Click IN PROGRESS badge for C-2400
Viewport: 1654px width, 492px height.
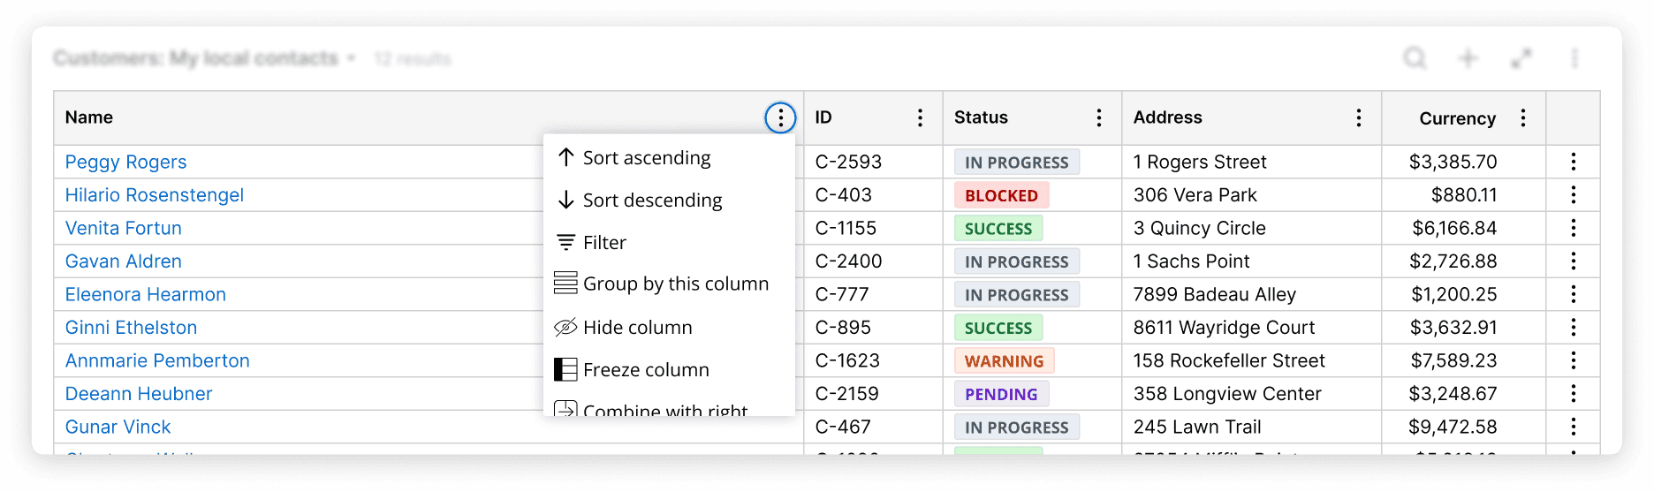[1017, 261]
